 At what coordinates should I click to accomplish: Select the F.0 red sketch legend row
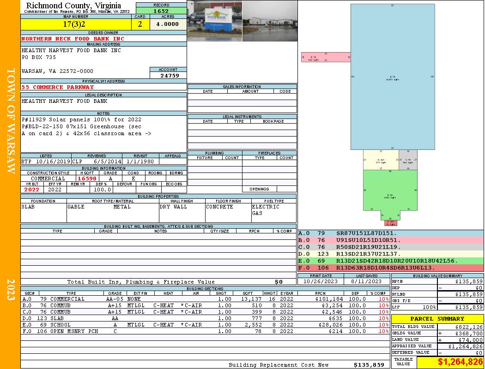coord(391,268)
